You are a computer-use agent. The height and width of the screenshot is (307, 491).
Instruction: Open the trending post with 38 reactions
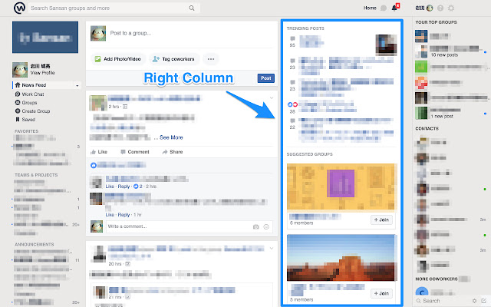[328, 106]
